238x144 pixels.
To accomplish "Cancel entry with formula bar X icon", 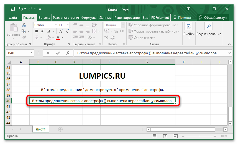I will (48, 53).
